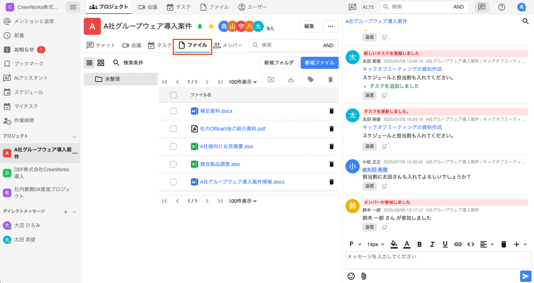The width and height of the screenshot is (534, 283).
Task: Open the 杜のOffice(V9)ご紹介資料.pdf file link
Action: tap(233, 129)
